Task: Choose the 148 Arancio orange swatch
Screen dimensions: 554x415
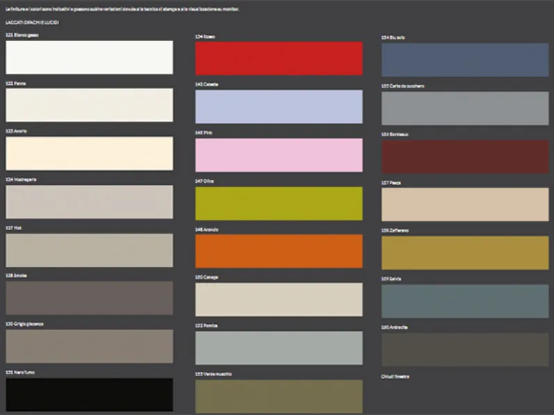Action: coord(279,251)
